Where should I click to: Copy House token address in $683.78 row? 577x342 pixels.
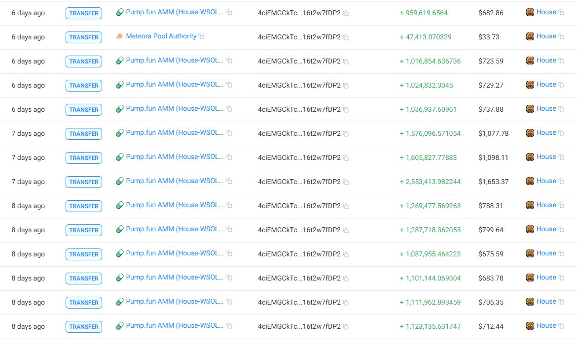point(561,278)
